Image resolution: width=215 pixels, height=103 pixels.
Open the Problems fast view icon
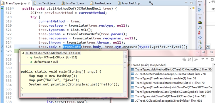tap(200, 32)
